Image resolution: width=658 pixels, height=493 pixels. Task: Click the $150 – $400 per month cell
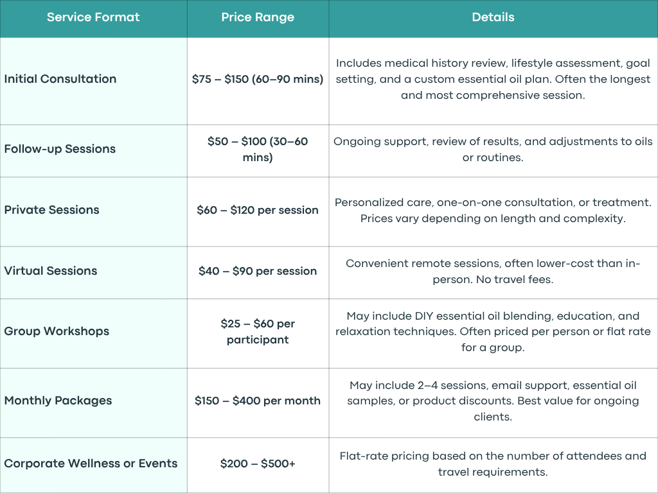[258, 401]
